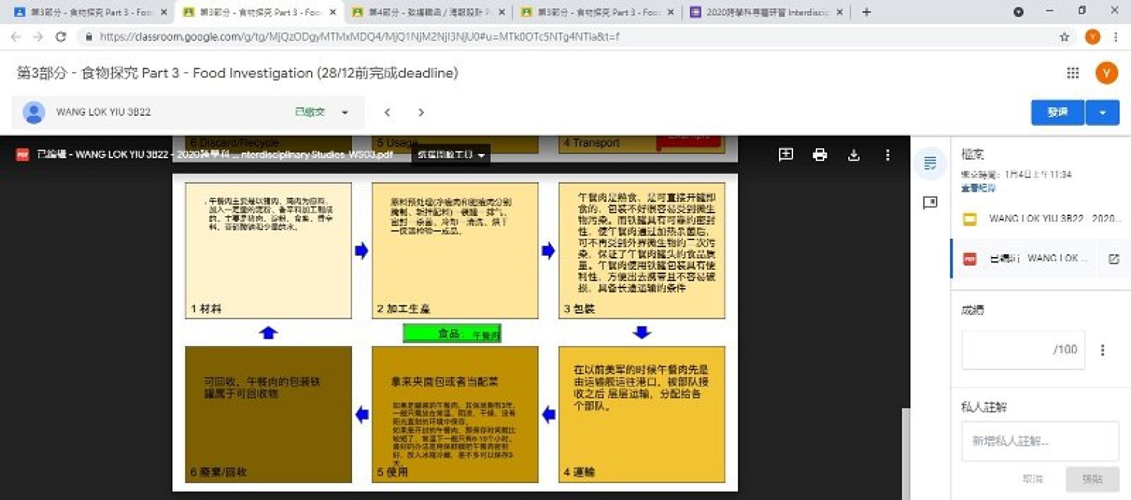
Task: Open the Google apps grid
Action: click(x=1072, y=73)
